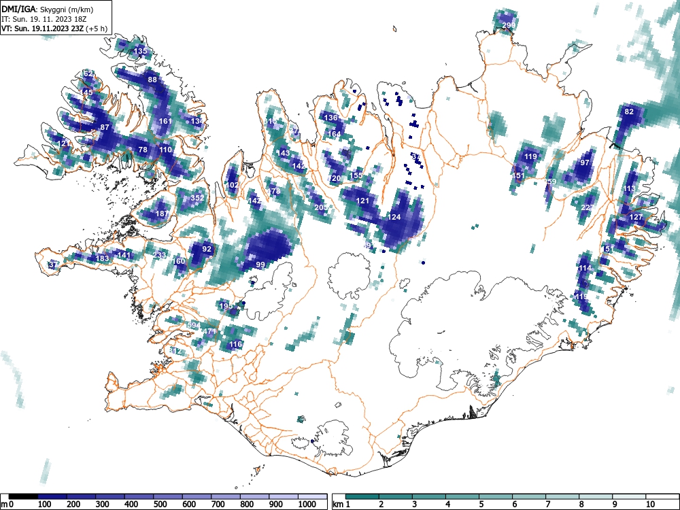The width and height of the screenshot is (680, 510).
Task: Click the visibility value 88 on the map
Action: click(152, 80)
